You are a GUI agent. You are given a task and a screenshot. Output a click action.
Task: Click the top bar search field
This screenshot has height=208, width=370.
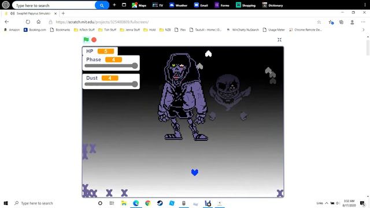(54, 5)
